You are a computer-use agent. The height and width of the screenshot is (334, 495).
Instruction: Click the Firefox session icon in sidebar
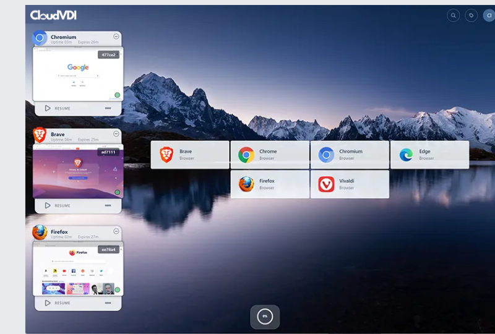(x=40, y=233)
